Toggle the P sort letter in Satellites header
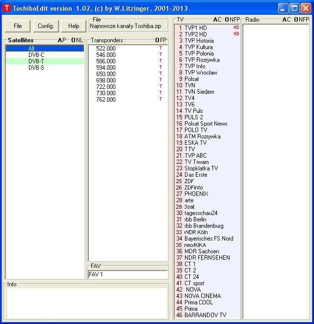This screenshot has height=324, width=314. (64, 40)
